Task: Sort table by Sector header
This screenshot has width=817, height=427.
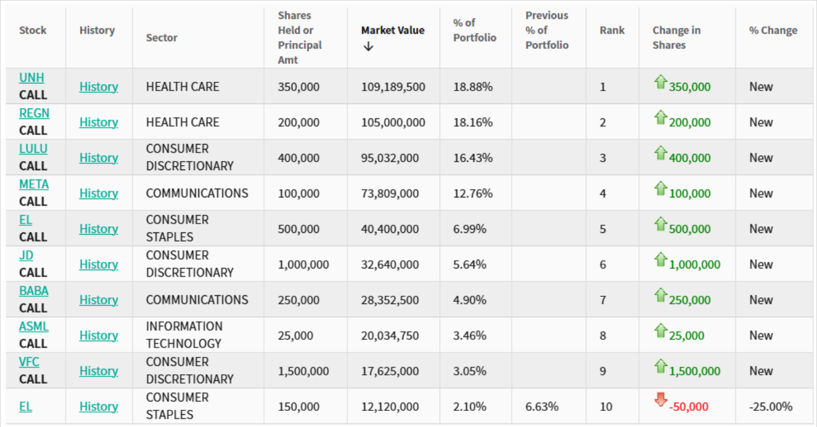Action: (162, 38)
